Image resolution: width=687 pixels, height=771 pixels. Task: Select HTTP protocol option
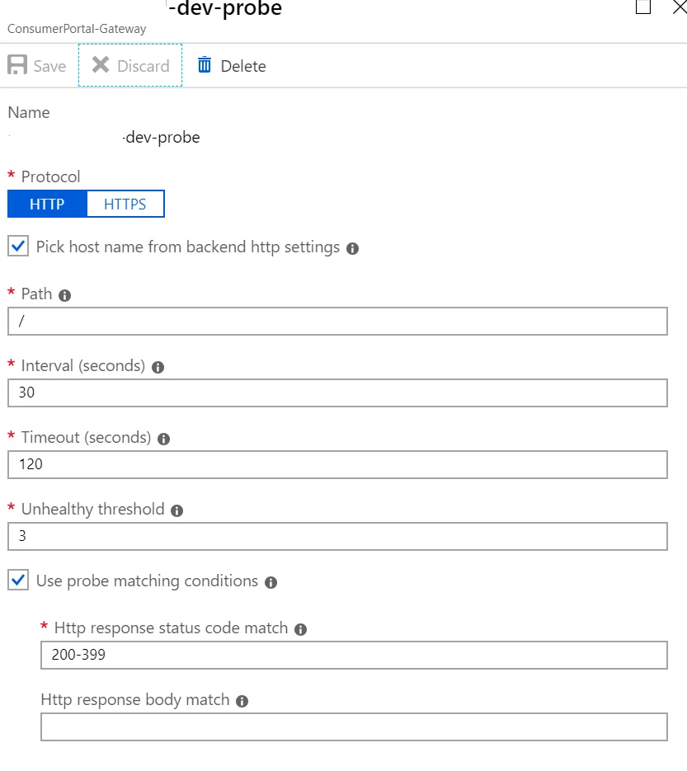click(47, 204)
